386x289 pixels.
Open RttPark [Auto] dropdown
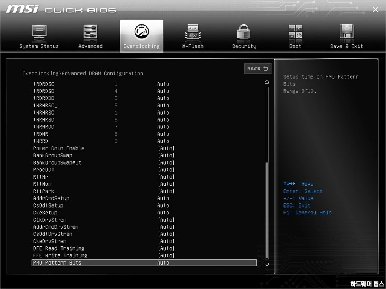pos(166,191)
